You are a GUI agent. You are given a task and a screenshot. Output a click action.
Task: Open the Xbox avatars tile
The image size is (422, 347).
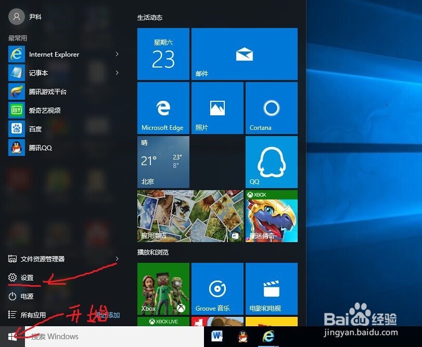163,289
